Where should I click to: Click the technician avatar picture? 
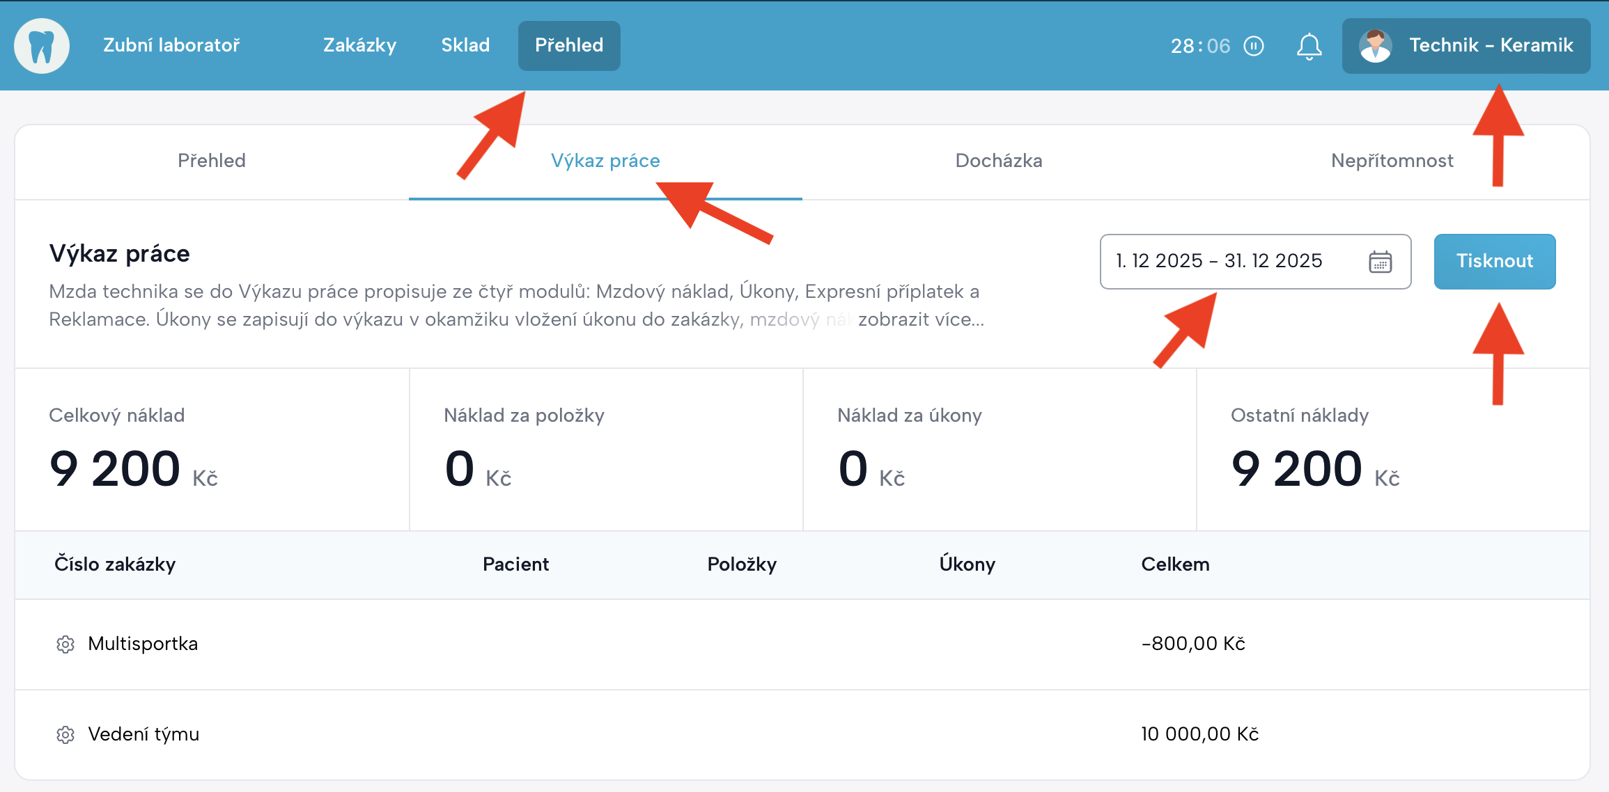[1375, 46]
